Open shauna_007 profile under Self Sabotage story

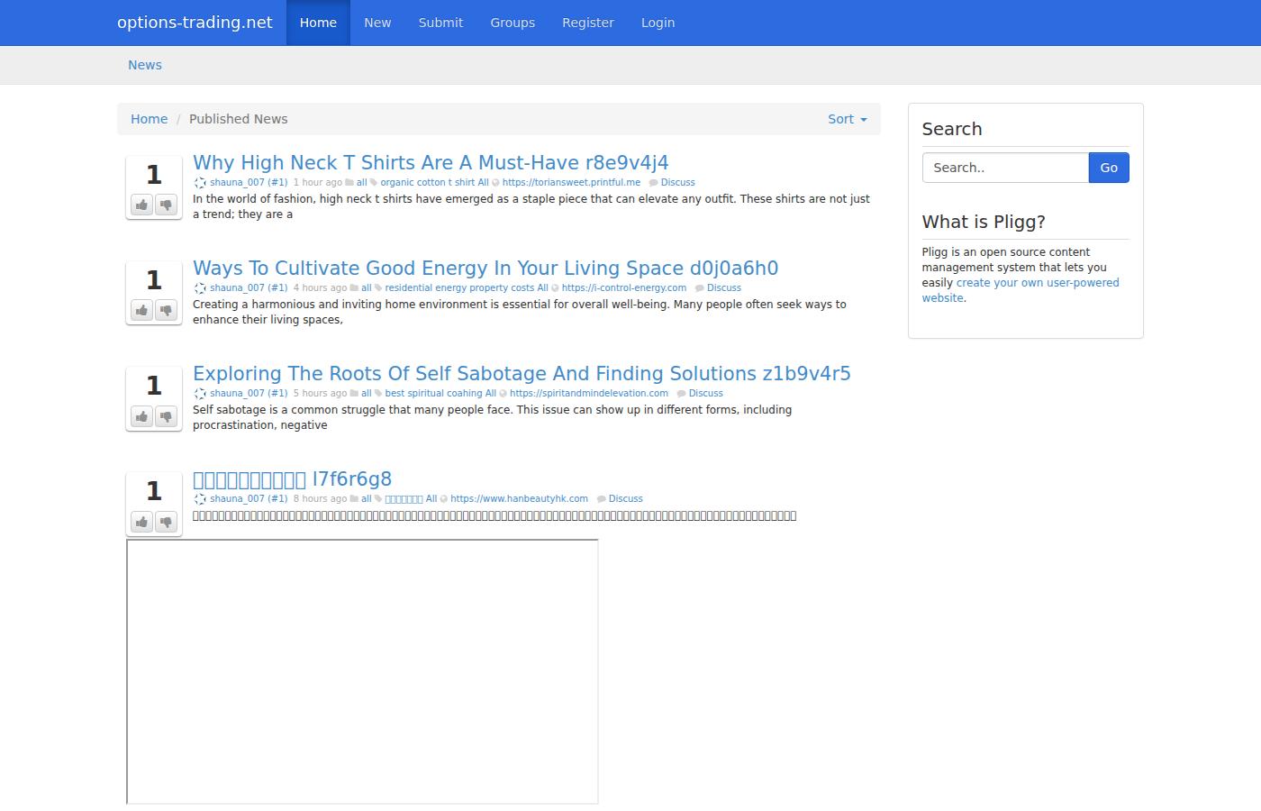coord(249,394)
